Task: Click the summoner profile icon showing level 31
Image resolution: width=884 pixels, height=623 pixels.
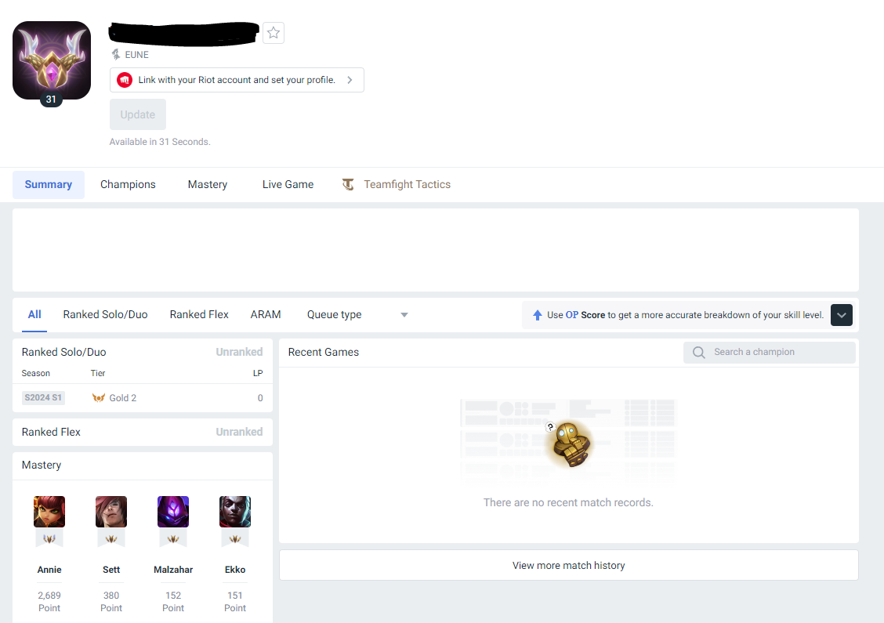Action: [51, 60]
